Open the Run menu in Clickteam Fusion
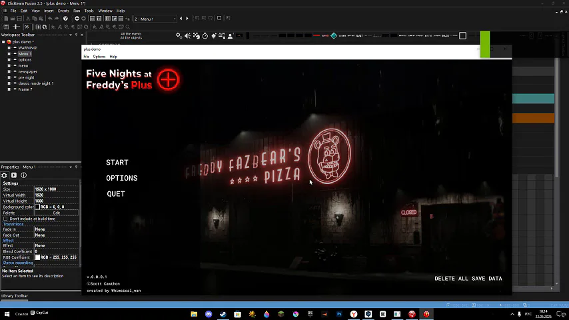 (x=77, y=11)
